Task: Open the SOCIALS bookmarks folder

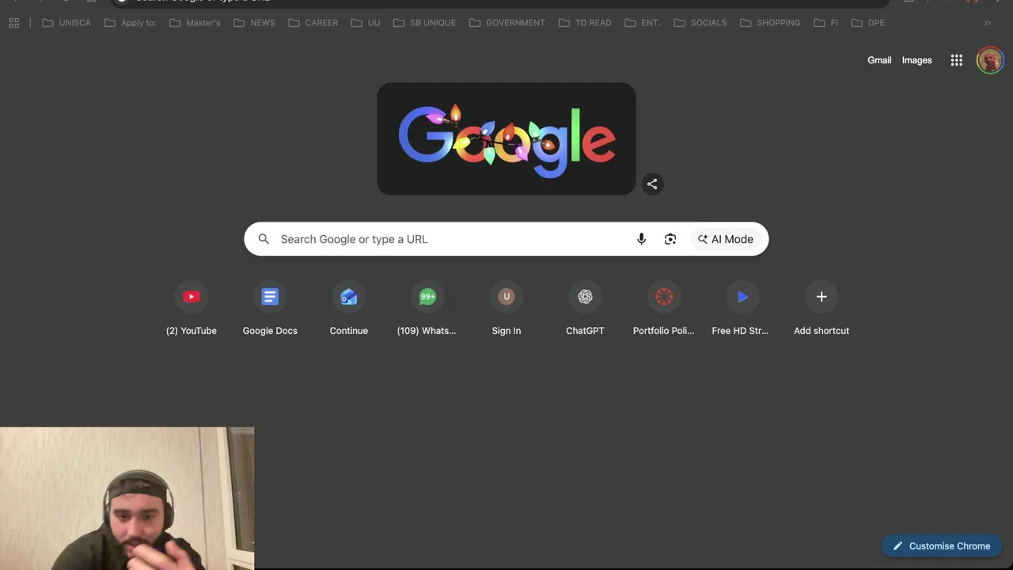Action: pyautogui.click(x=700, y=23)
